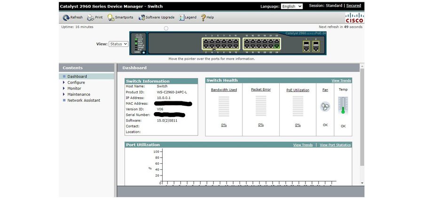Click the Packet Error level gauge
Image resolution: width=423 pixels, height=198 pixels.
261,106
